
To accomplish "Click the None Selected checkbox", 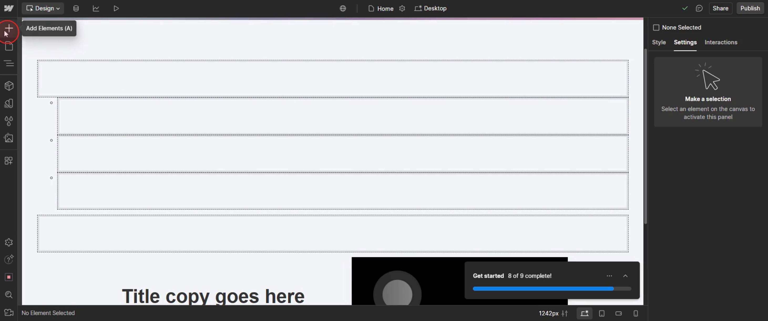I will coord(656,27).
